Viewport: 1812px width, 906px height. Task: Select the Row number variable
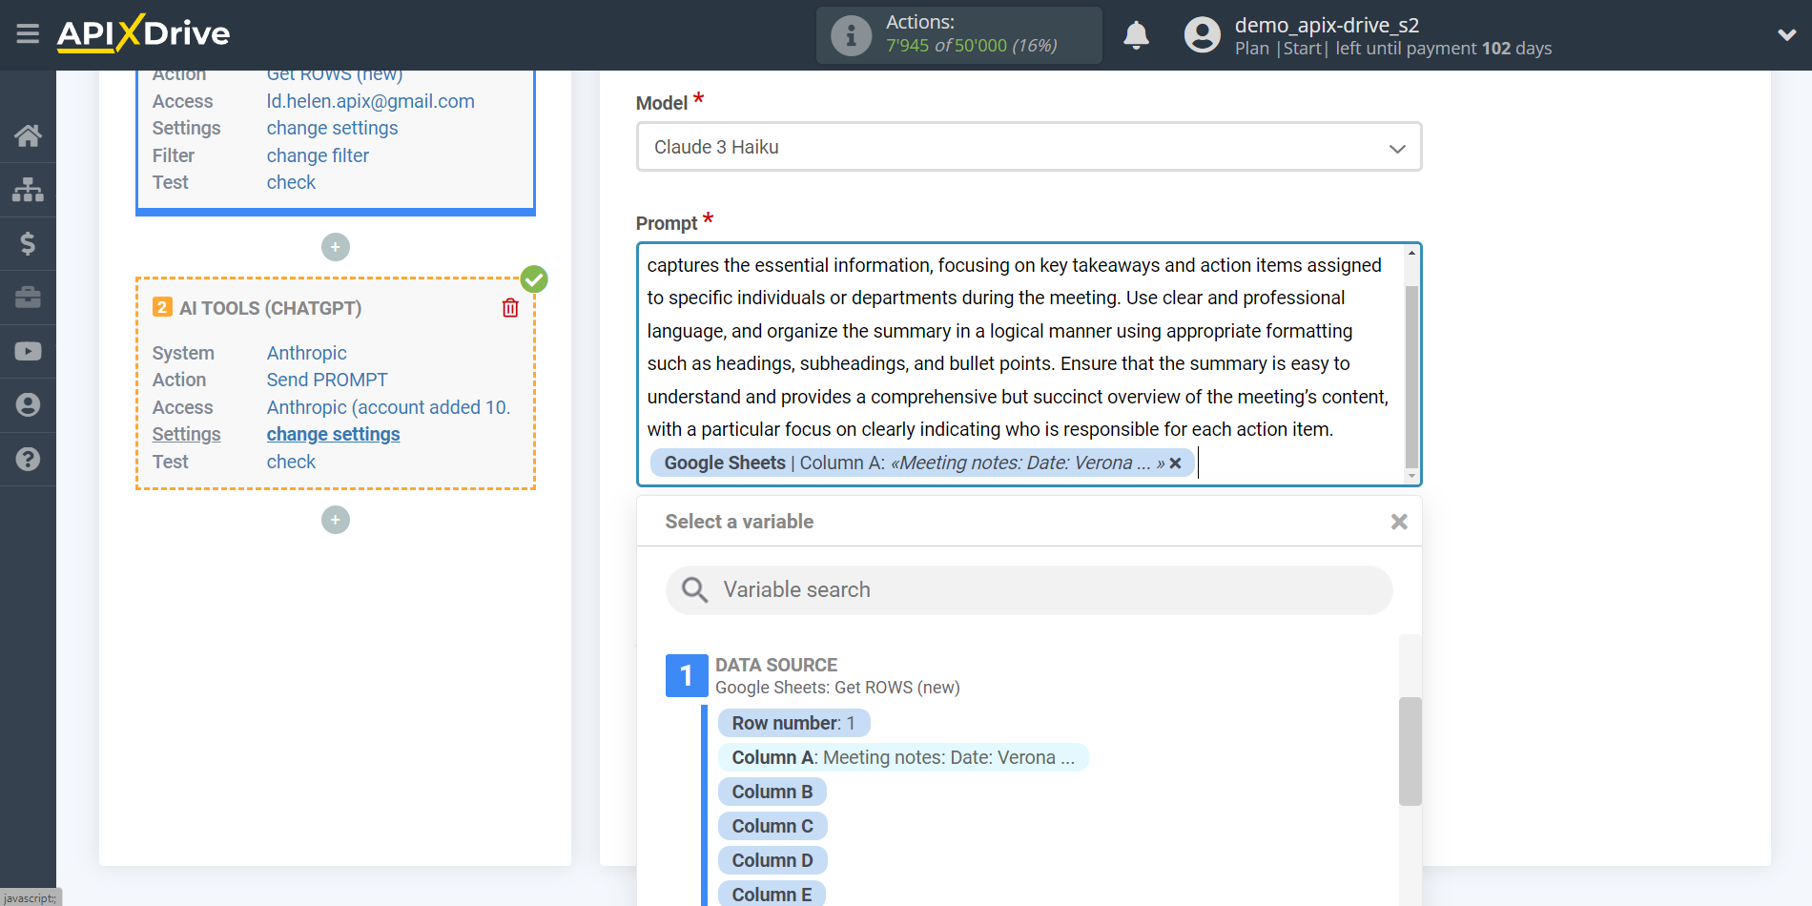793,723
